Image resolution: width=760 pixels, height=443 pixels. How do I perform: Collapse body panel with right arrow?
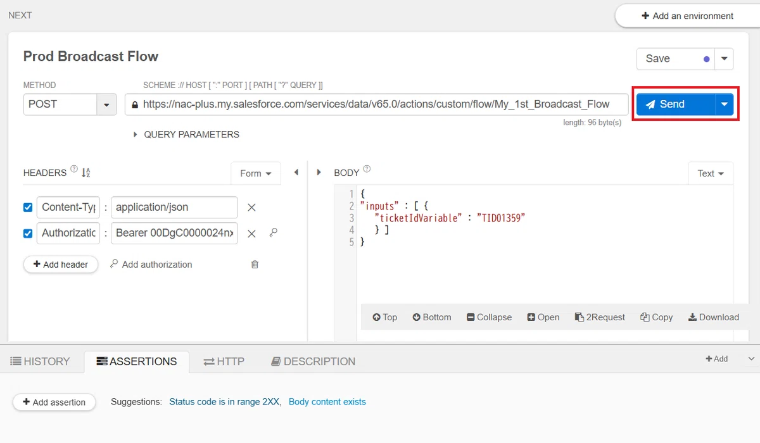pos(319,172)
